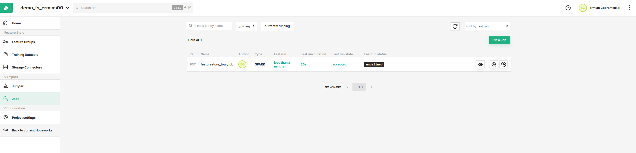Go to next page with right chevron

click(371, 87)
